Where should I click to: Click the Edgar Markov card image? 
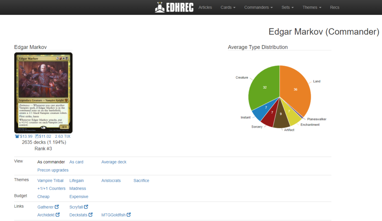point(43,93)
